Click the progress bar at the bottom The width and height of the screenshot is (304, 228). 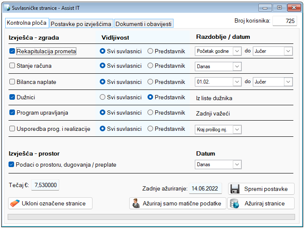151,217
